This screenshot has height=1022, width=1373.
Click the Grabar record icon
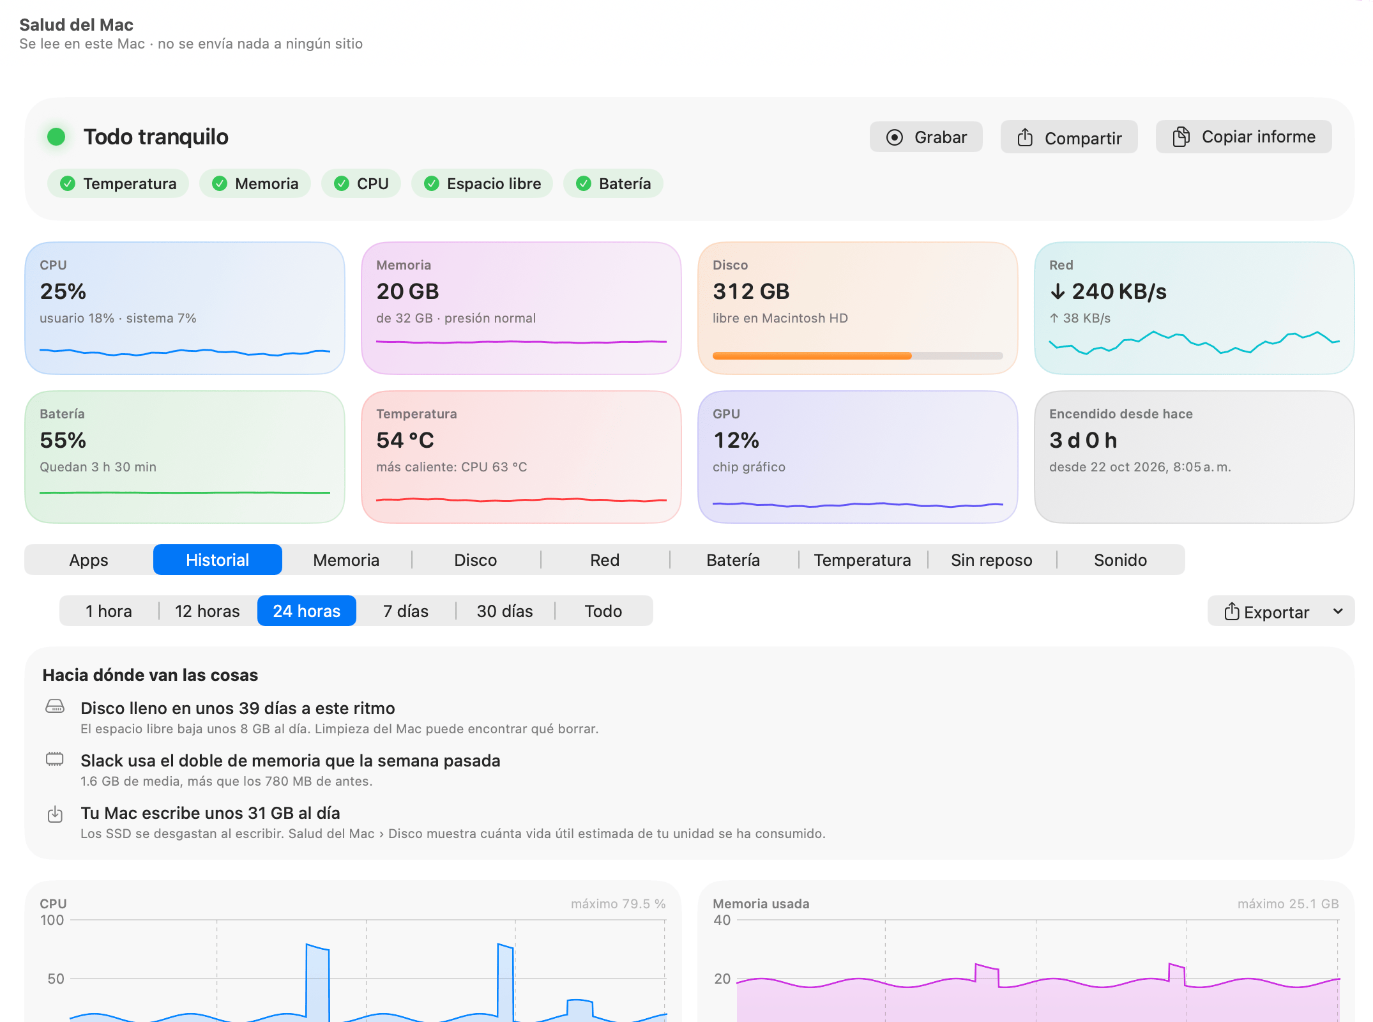point(895,137)
